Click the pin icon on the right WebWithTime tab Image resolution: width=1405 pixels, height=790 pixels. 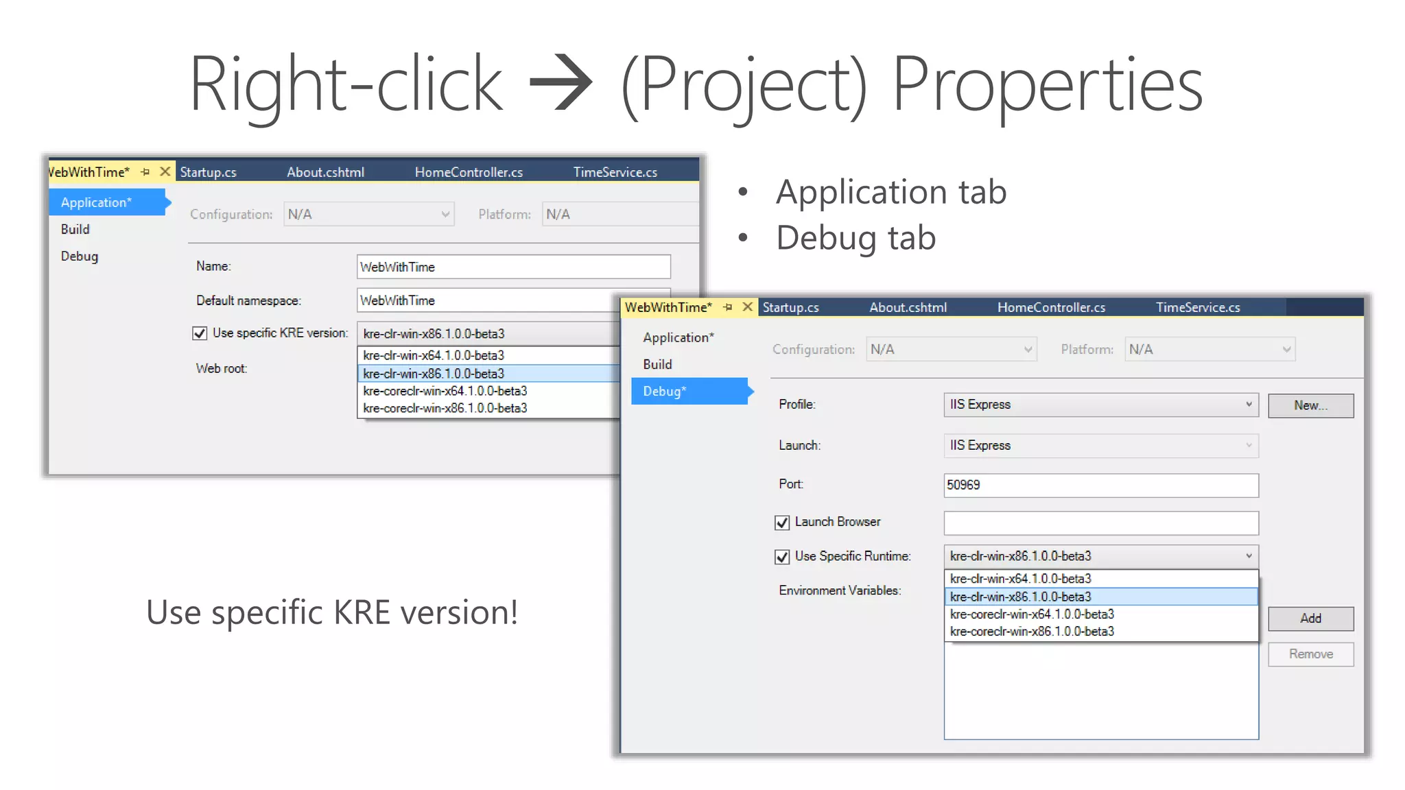pos(728,307)
